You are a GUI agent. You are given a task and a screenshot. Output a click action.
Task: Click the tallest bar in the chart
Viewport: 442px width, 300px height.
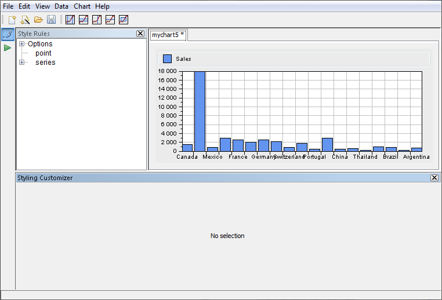(200, 110)
